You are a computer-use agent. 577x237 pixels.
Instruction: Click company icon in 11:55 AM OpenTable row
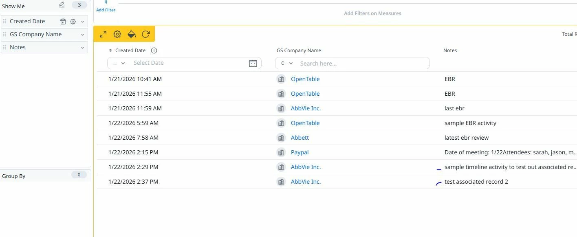(281, 94)
